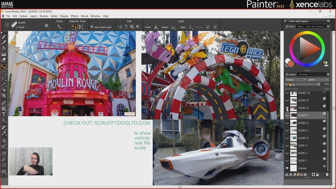Show the SLIDES 6 layer
Image resolution: width=336 pixels, height=189 pixels.
(x=287, y=123)
